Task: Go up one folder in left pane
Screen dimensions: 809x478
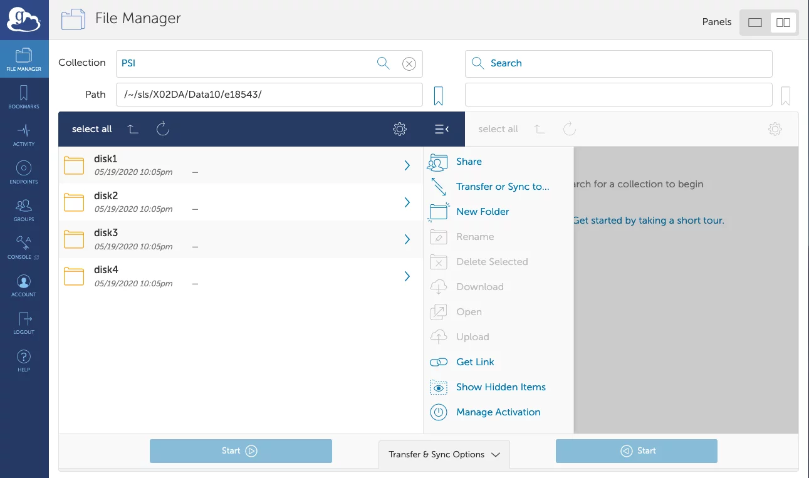Action: [x=132, y=129]
